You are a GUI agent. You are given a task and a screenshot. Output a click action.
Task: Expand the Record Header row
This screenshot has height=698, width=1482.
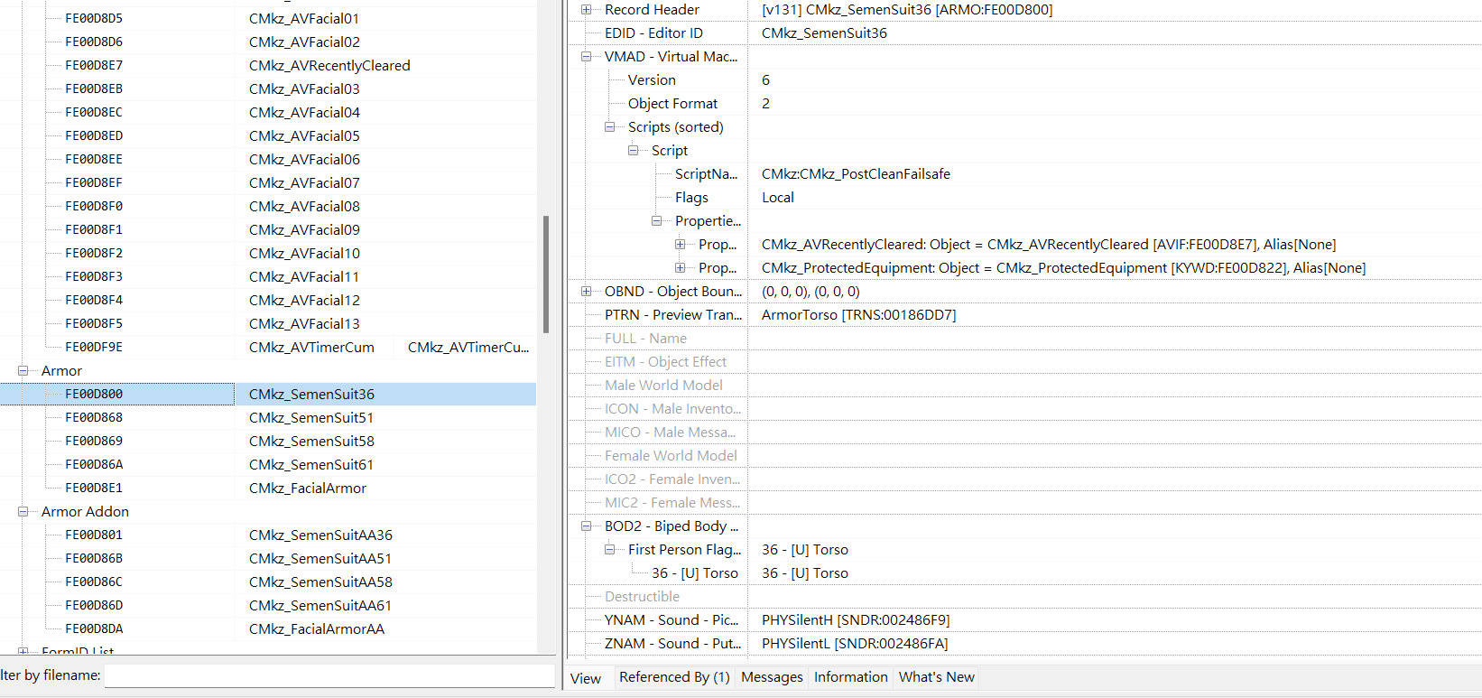point(586,10)
